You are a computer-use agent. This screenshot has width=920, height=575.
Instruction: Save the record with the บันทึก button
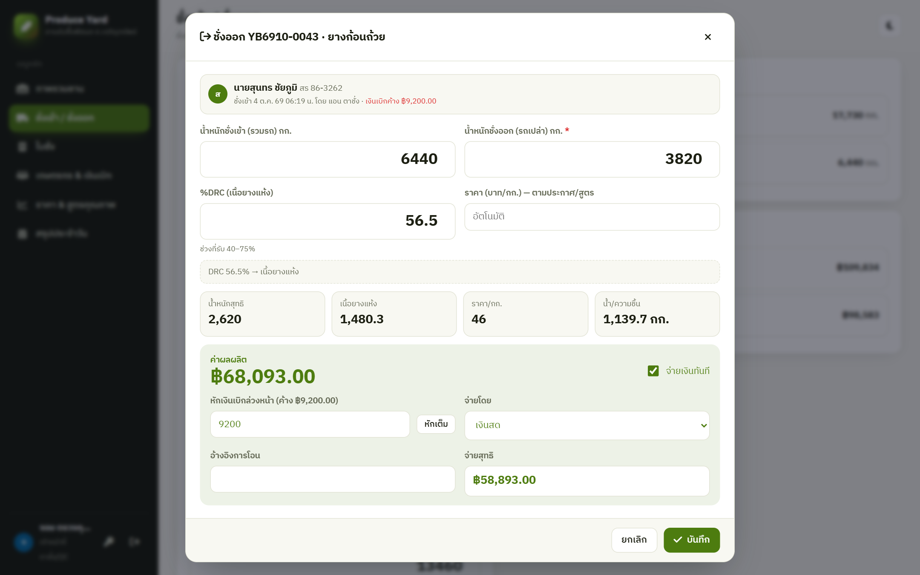[692, 540]
